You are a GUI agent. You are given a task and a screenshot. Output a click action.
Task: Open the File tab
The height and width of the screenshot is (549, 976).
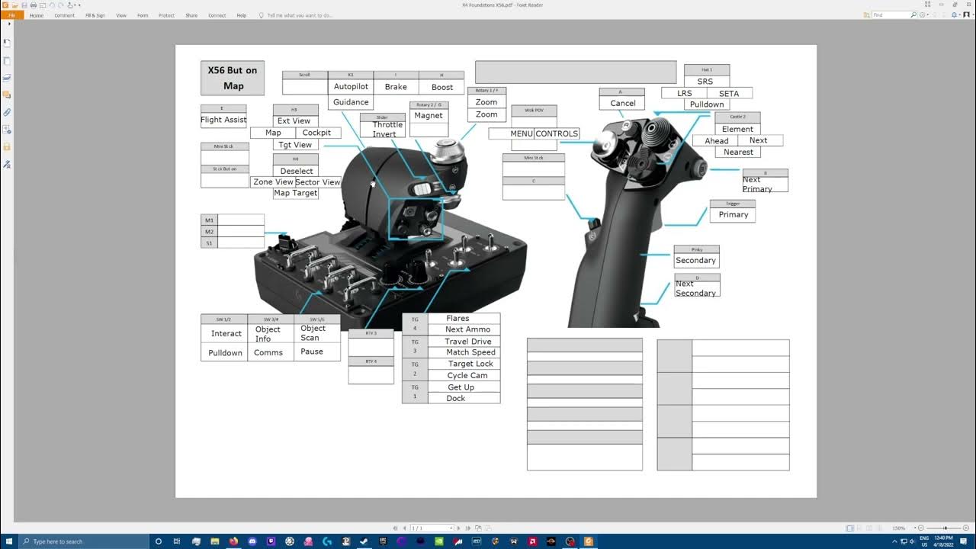11,15
